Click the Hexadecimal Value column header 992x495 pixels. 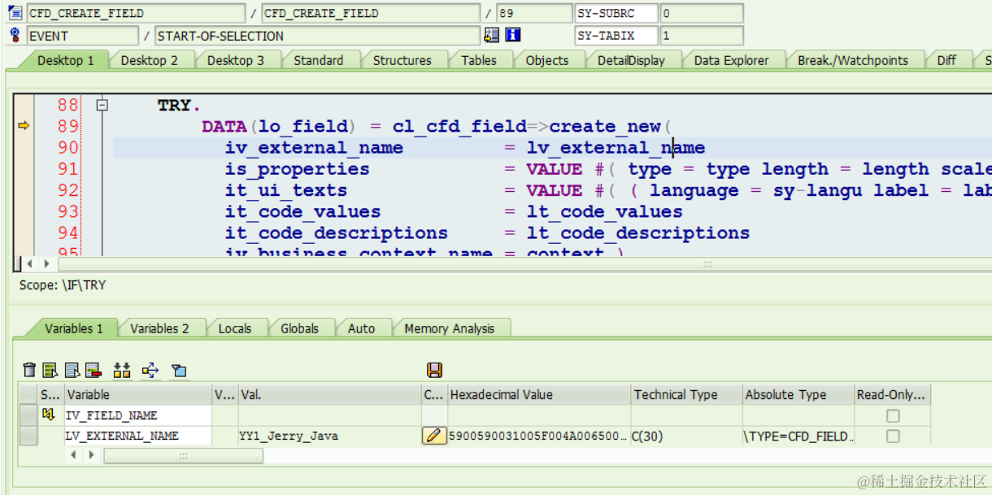pyautogui.click(x=539, y=394)
